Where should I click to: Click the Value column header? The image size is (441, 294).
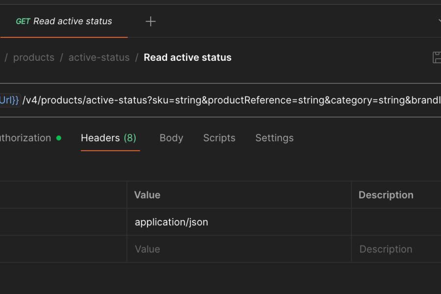147,195
